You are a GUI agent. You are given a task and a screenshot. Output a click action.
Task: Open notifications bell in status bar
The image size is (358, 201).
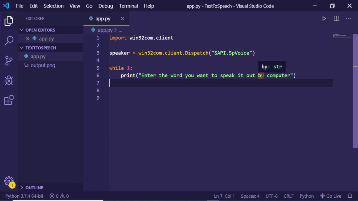350,196
